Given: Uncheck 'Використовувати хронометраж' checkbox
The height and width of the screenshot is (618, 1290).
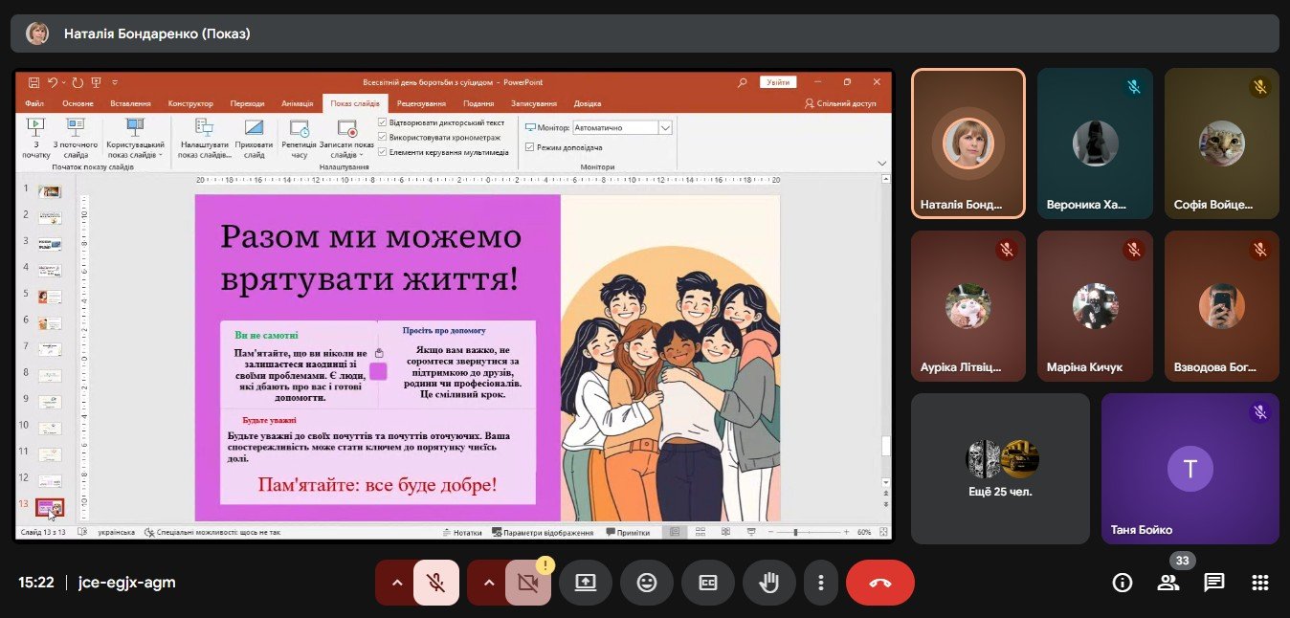Looking at the screenshot, I should (x=383, y=138).
